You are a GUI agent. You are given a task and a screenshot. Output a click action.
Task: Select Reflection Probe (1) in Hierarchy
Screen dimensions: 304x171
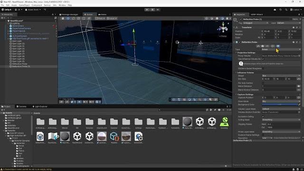point(21,66)
